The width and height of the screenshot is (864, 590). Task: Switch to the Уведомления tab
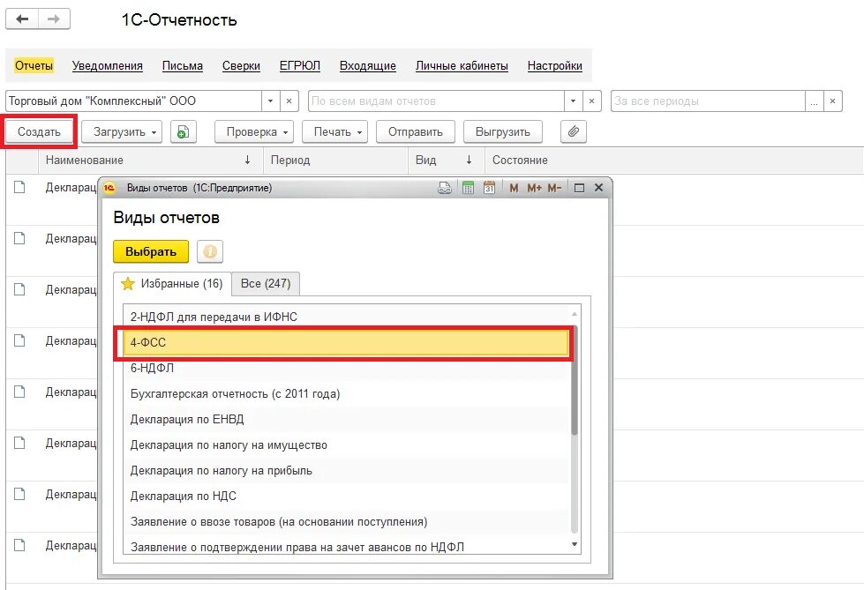(108, 65)
